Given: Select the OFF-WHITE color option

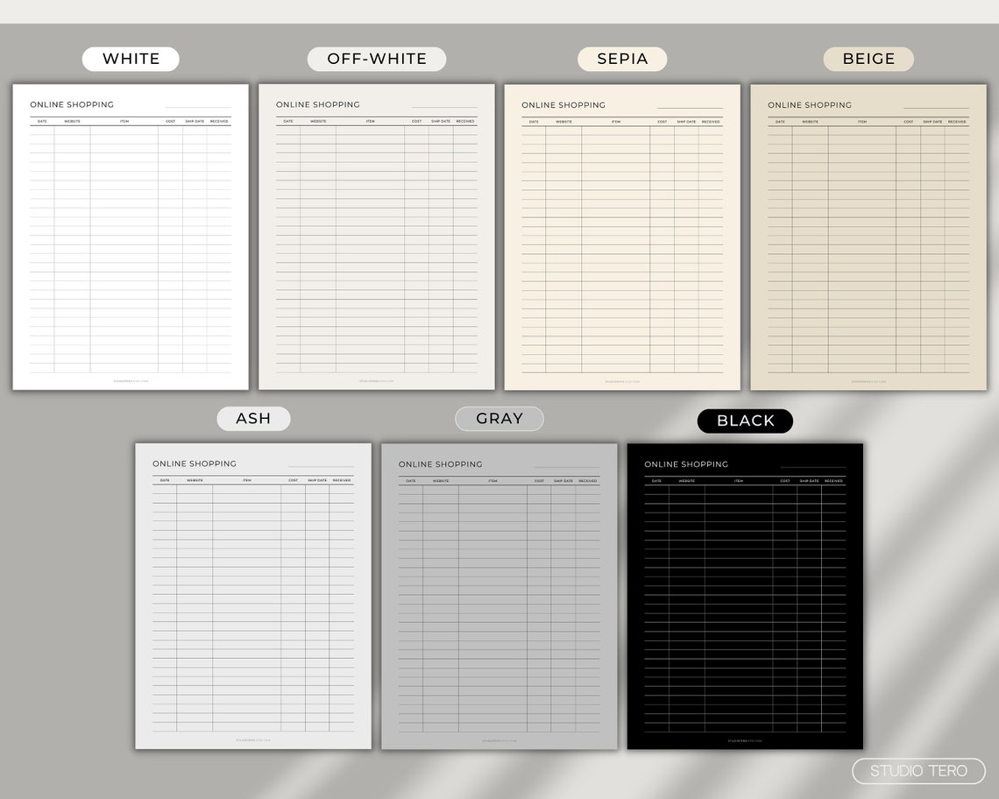Looking at the screenshot, I should pos(376,59).
